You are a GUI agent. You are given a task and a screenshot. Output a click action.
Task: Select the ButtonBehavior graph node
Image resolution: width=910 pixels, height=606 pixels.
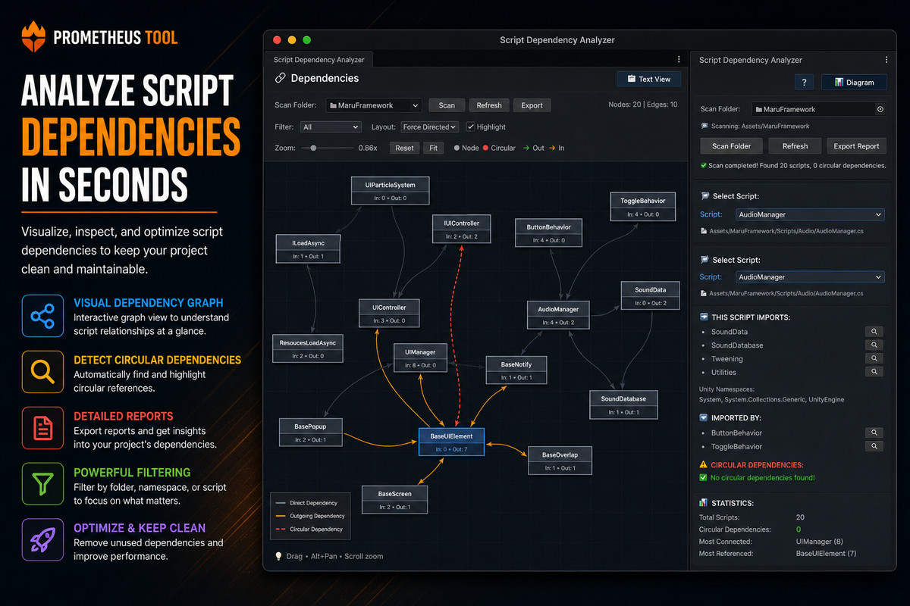(x=548, y=233)
